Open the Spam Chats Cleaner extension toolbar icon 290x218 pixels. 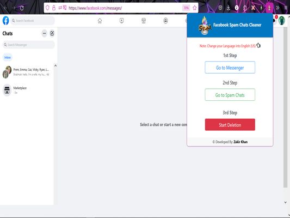tap(269, 8)
